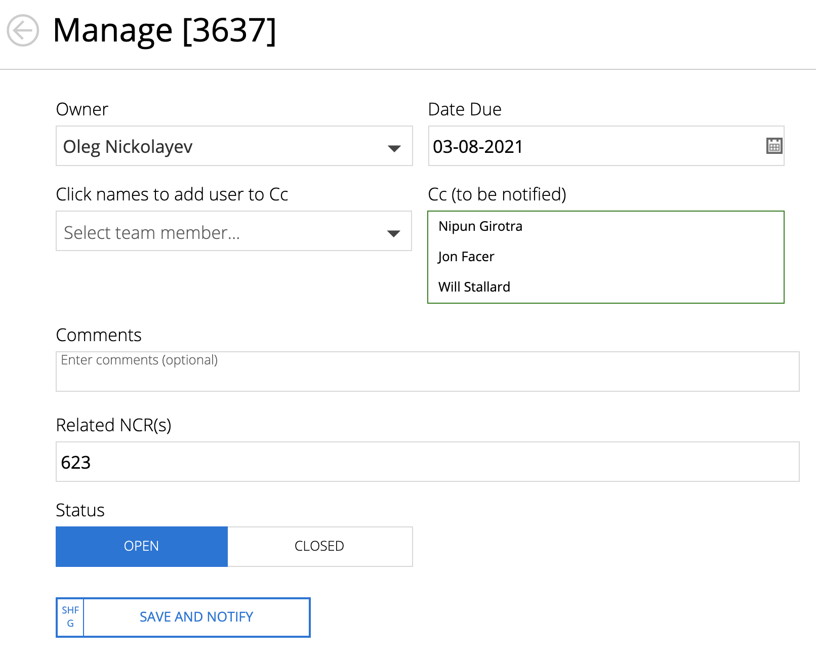Click the Comments label

tap(99, 335)
